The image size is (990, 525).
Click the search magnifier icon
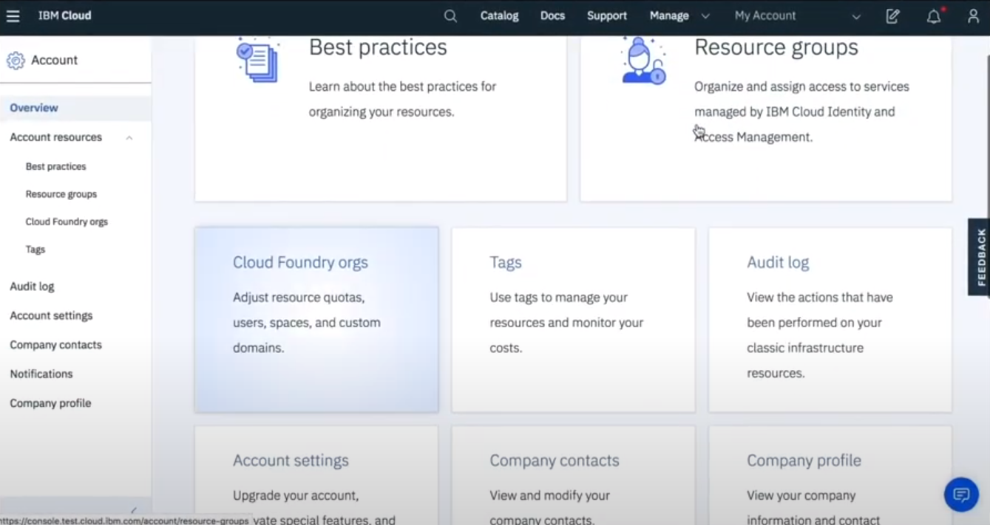click(x=450, y=16)
